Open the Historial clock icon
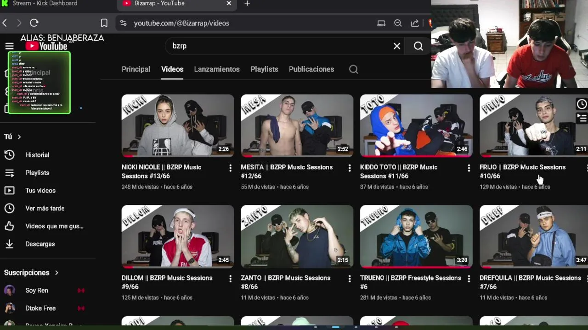The image size is (588, 330). point(9,155)
